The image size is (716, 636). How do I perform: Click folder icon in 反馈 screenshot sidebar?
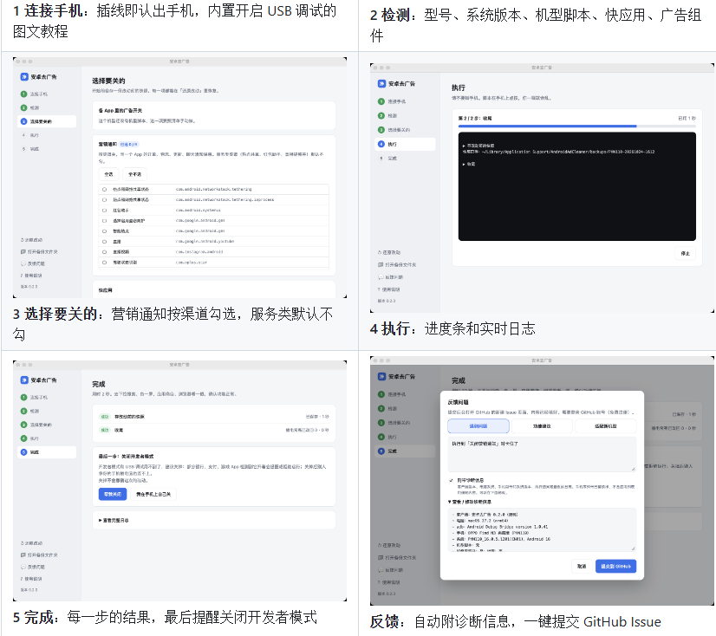tap(381, 557)
